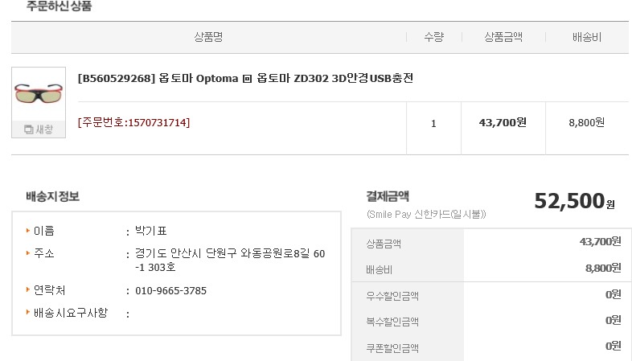Click the 배송지정보 section heading

[x=52, y=196]
